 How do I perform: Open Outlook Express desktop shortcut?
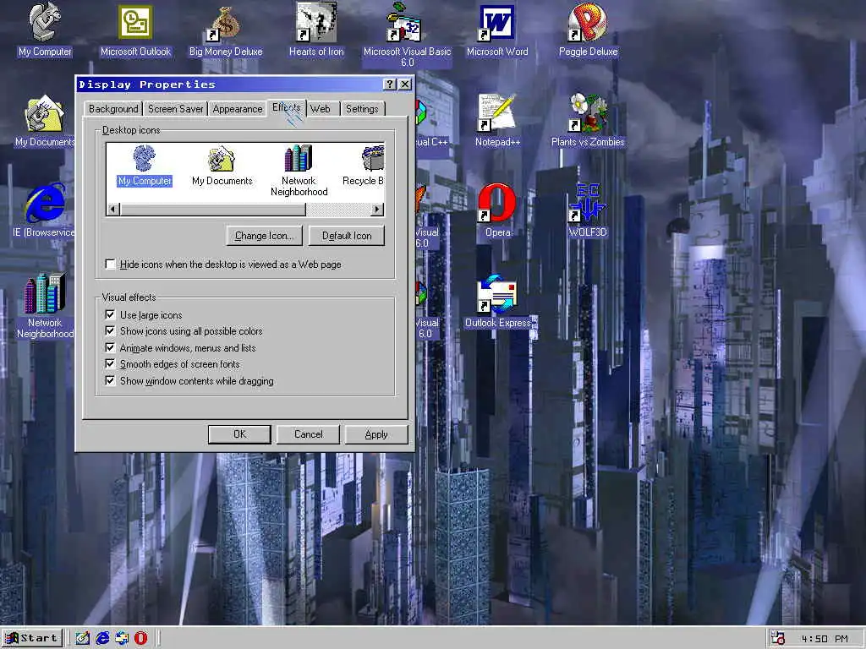[497, 302]
